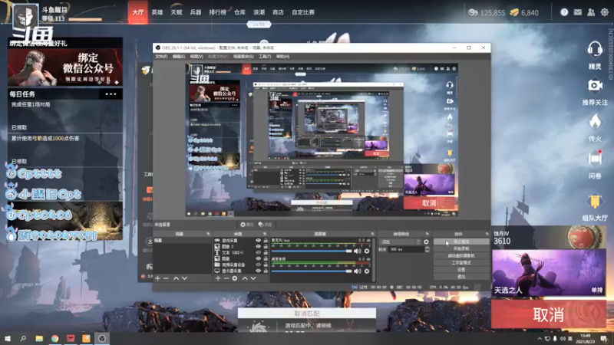Switch to the 商店 game tab
Viewport: 614px width, 345px height.
click(x=278, y=12)
